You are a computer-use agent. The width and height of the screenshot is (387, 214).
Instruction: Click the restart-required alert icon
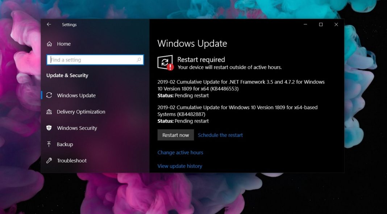[165, 62]
